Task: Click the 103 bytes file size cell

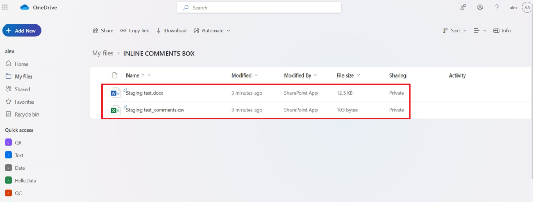Action: click(347, 110)
